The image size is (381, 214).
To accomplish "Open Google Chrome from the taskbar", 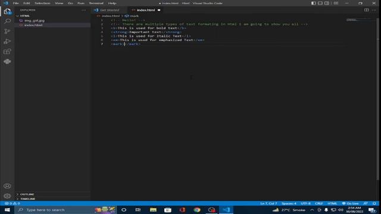I will [x=197, y=210].
